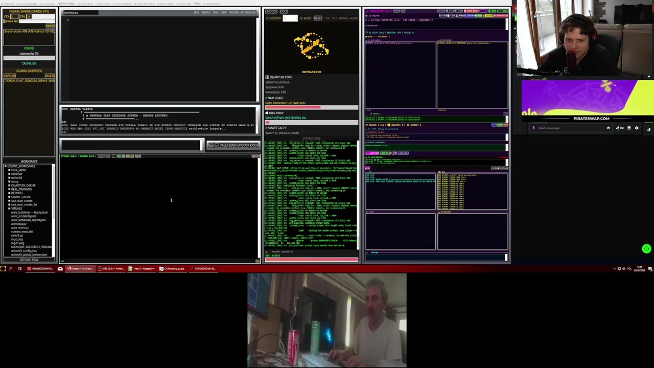Switch to OBS 32.0.4 in the taskbar
654x368 pixels.
pos(111,268)
